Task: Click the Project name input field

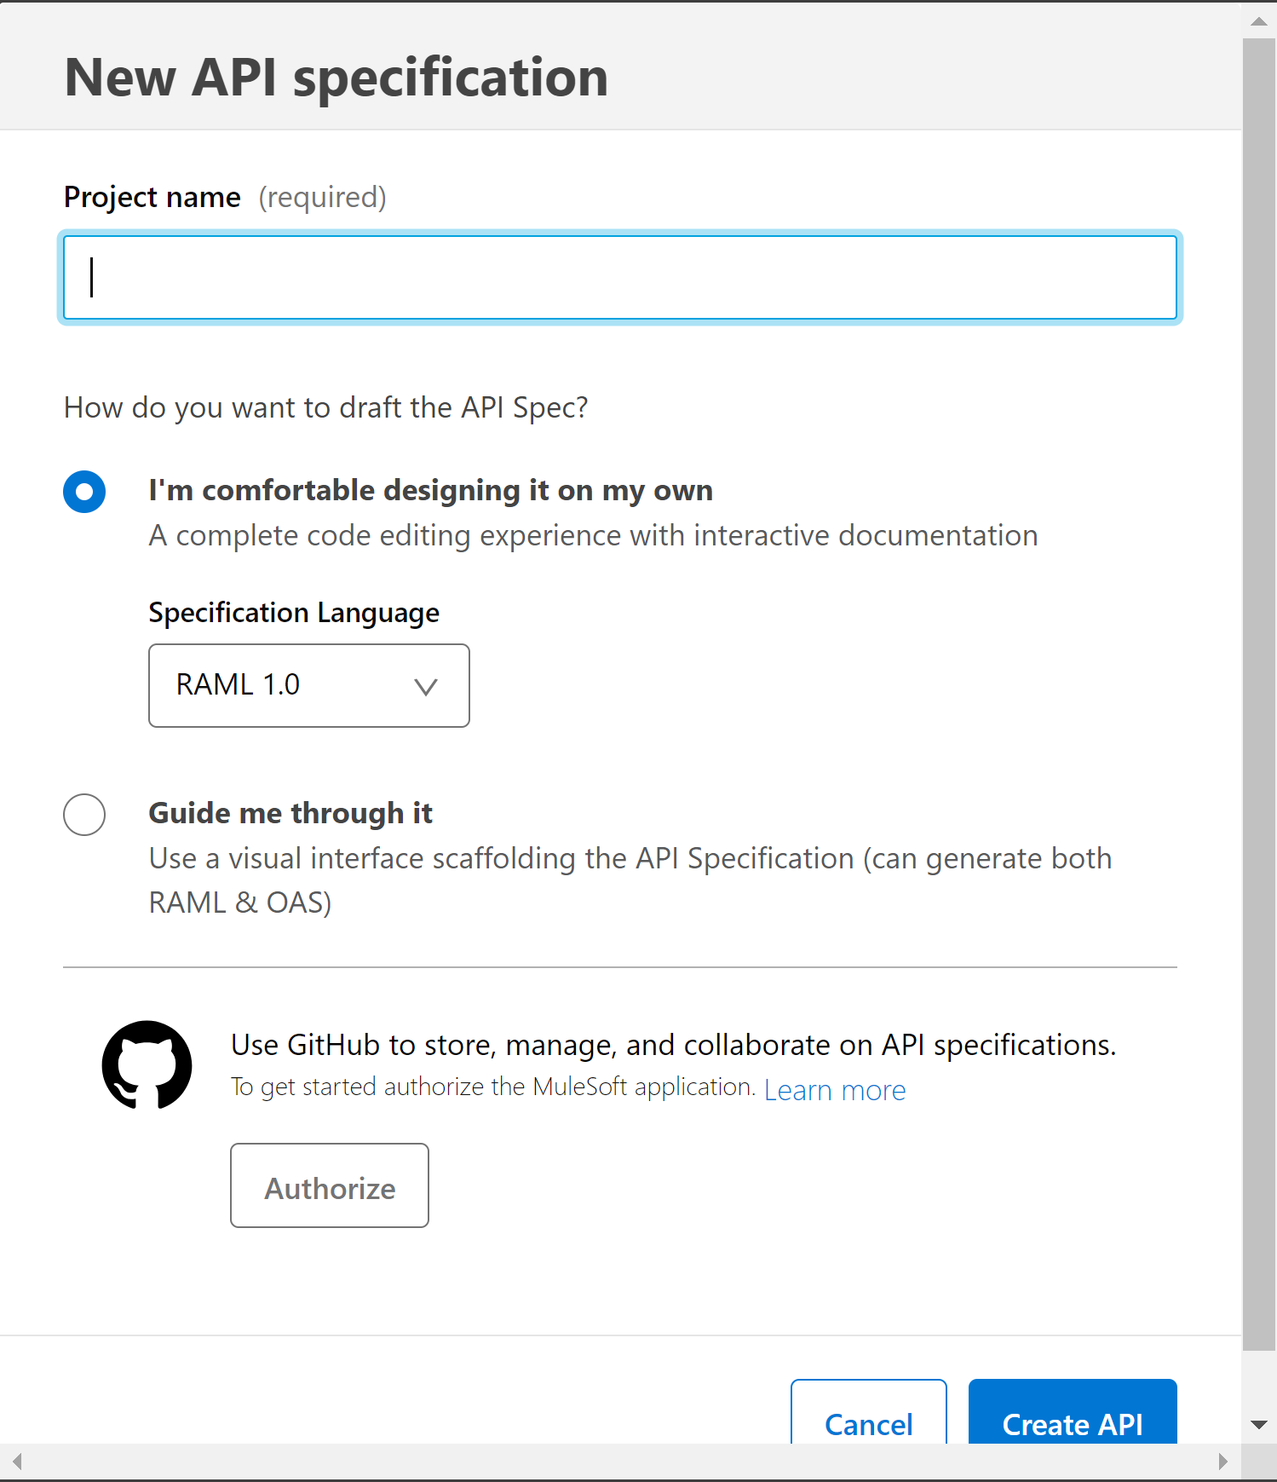Action: (620, 278)
